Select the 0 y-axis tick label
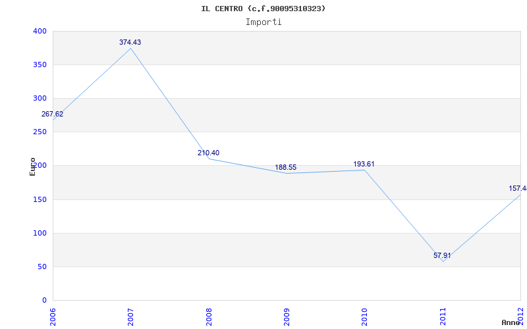Viewport: 527px width, 329px height. coord(44,300)
